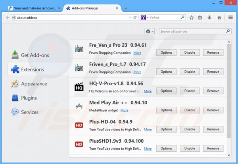Click the Fre_Ven_s Pro 23 feven icon
The height and width of the screenshot is (164, 238).
79,49
